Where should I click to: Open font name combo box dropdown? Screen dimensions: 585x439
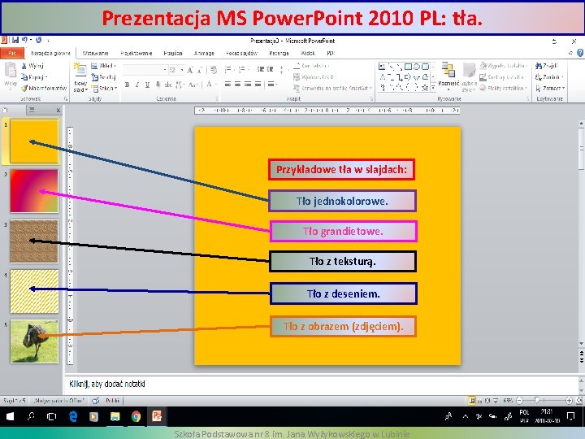click(165, 70)
